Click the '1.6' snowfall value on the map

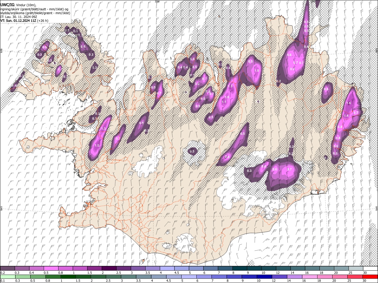point(348,103)
